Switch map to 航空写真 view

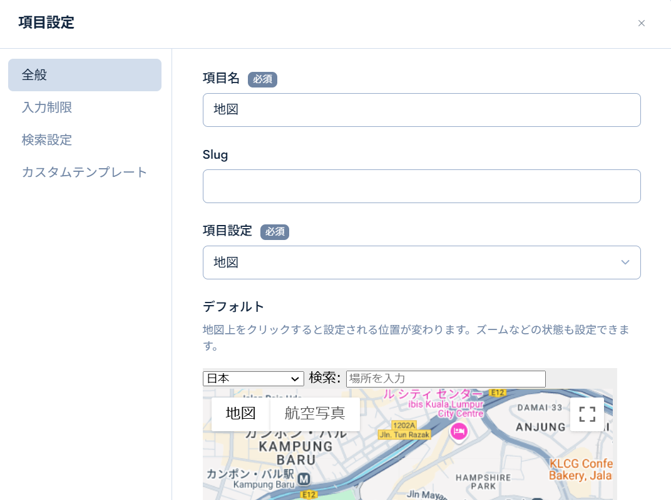click(314, 414)
